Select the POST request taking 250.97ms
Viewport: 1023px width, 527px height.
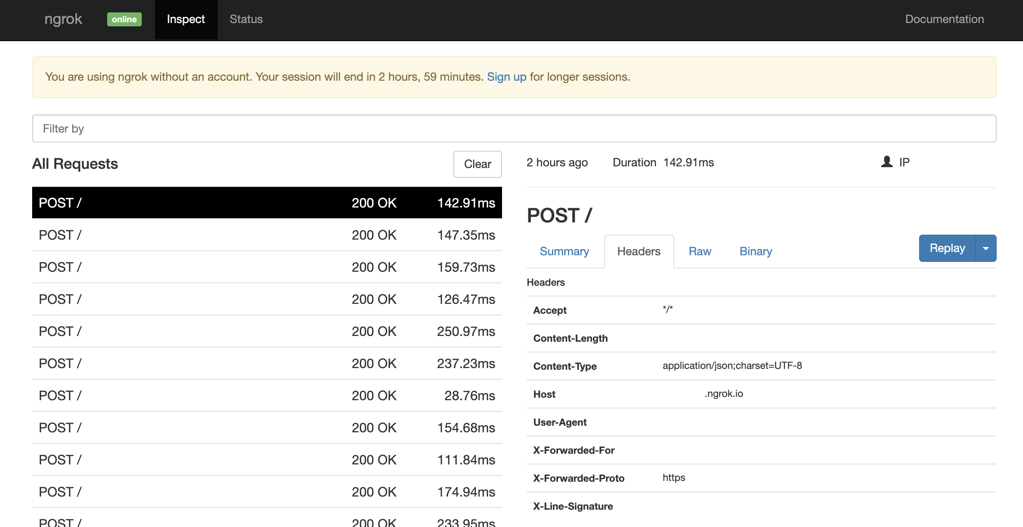[267, 331]
